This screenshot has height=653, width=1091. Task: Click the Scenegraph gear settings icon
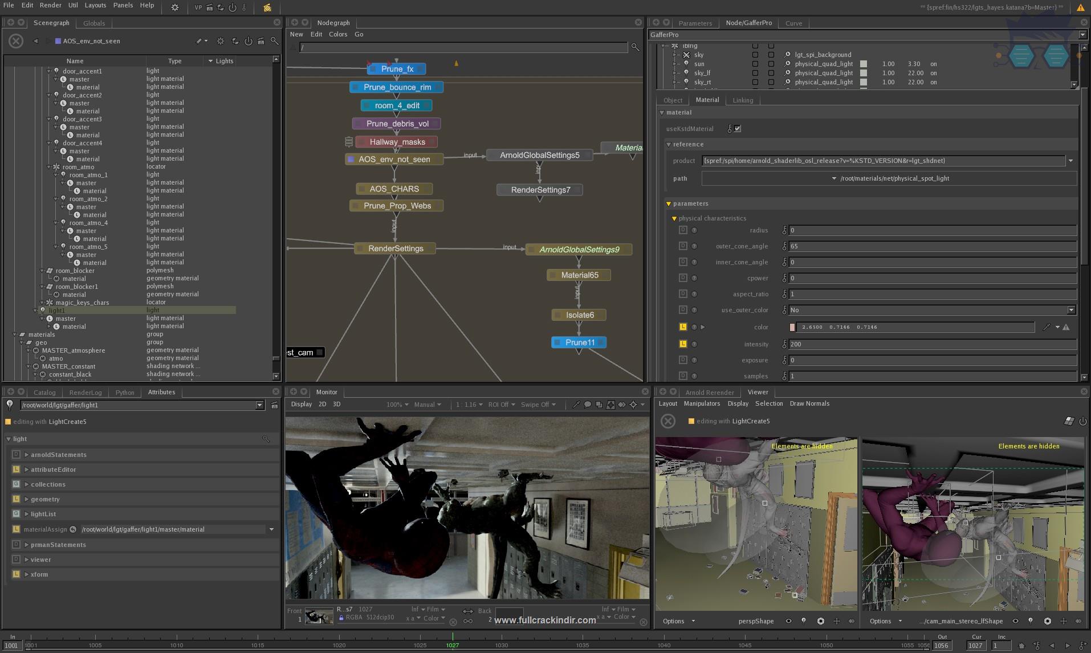(x=221, y=41)
